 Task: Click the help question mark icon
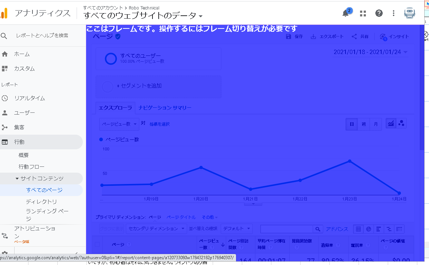pyautogui.click(x=379, y=14)
